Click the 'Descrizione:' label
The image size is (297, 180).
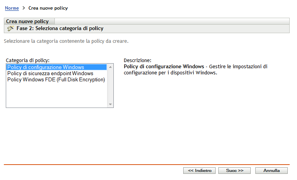(138, 61)
